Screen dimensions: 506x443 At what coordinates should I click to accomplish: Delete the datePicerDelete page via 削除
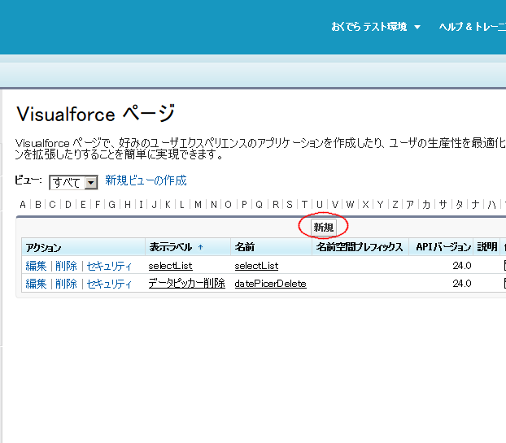tap(66, 284)
